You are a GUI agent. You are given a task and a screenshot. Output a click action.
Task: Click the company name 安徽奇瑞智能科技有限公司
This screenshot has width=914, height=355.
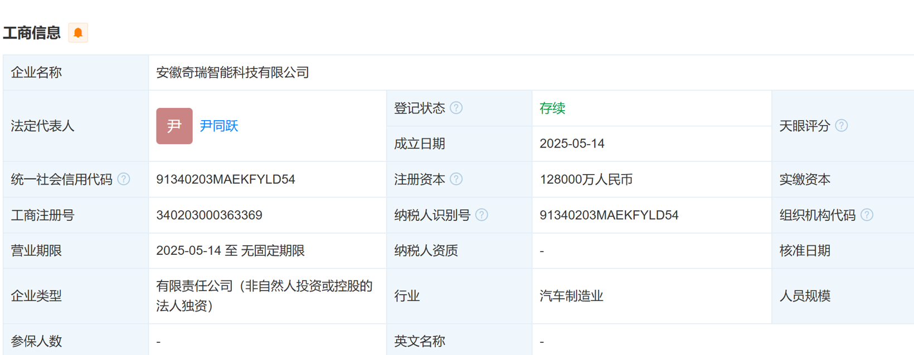232,72
